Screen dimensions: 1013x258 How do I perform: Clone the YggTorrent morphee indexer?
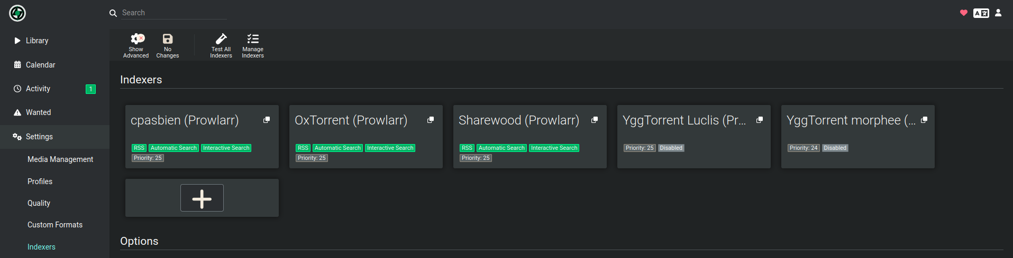(924, 120)
